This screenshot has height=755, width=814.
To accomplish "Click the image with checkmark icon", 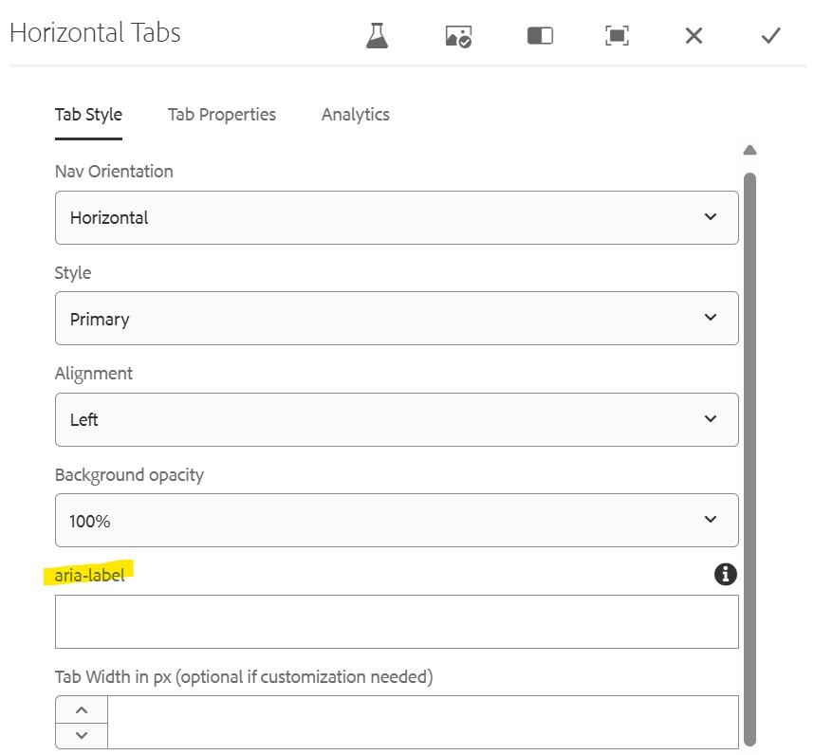I will click(x=458, y=36).
